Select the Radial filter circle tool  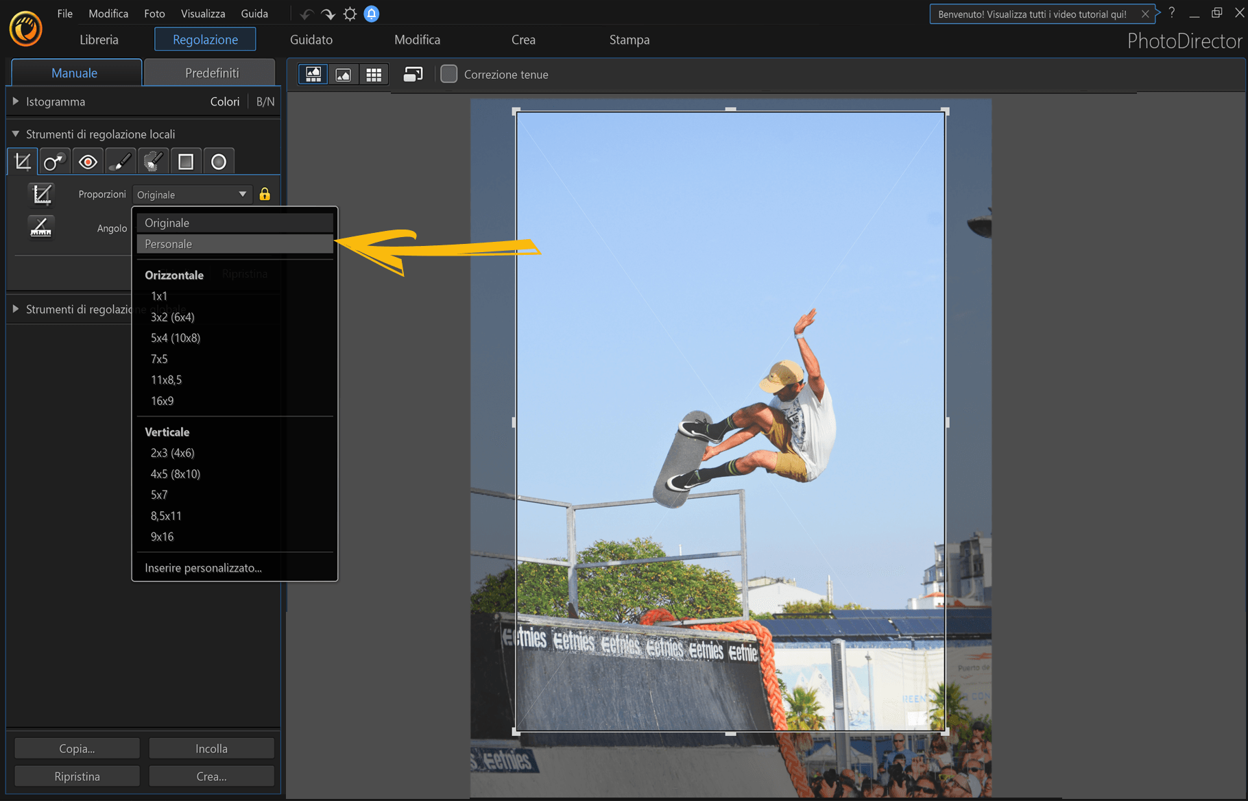(219, 162)
